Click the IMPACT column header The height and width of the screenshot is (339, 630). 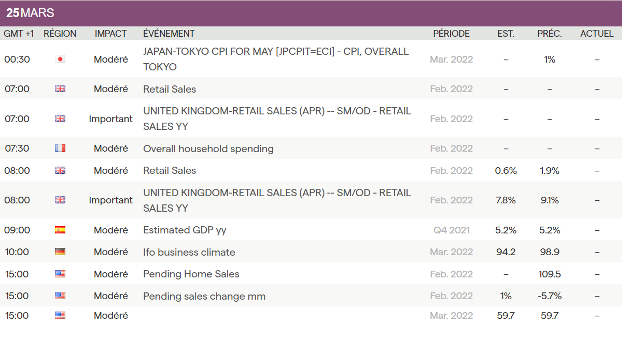(110, 34)
